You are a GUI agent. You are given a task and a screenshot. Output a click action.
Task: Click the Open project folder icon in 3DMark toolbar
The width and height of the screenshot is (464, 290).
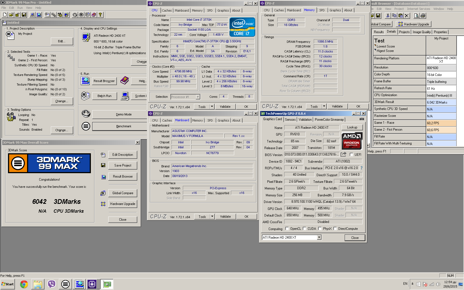11,15
